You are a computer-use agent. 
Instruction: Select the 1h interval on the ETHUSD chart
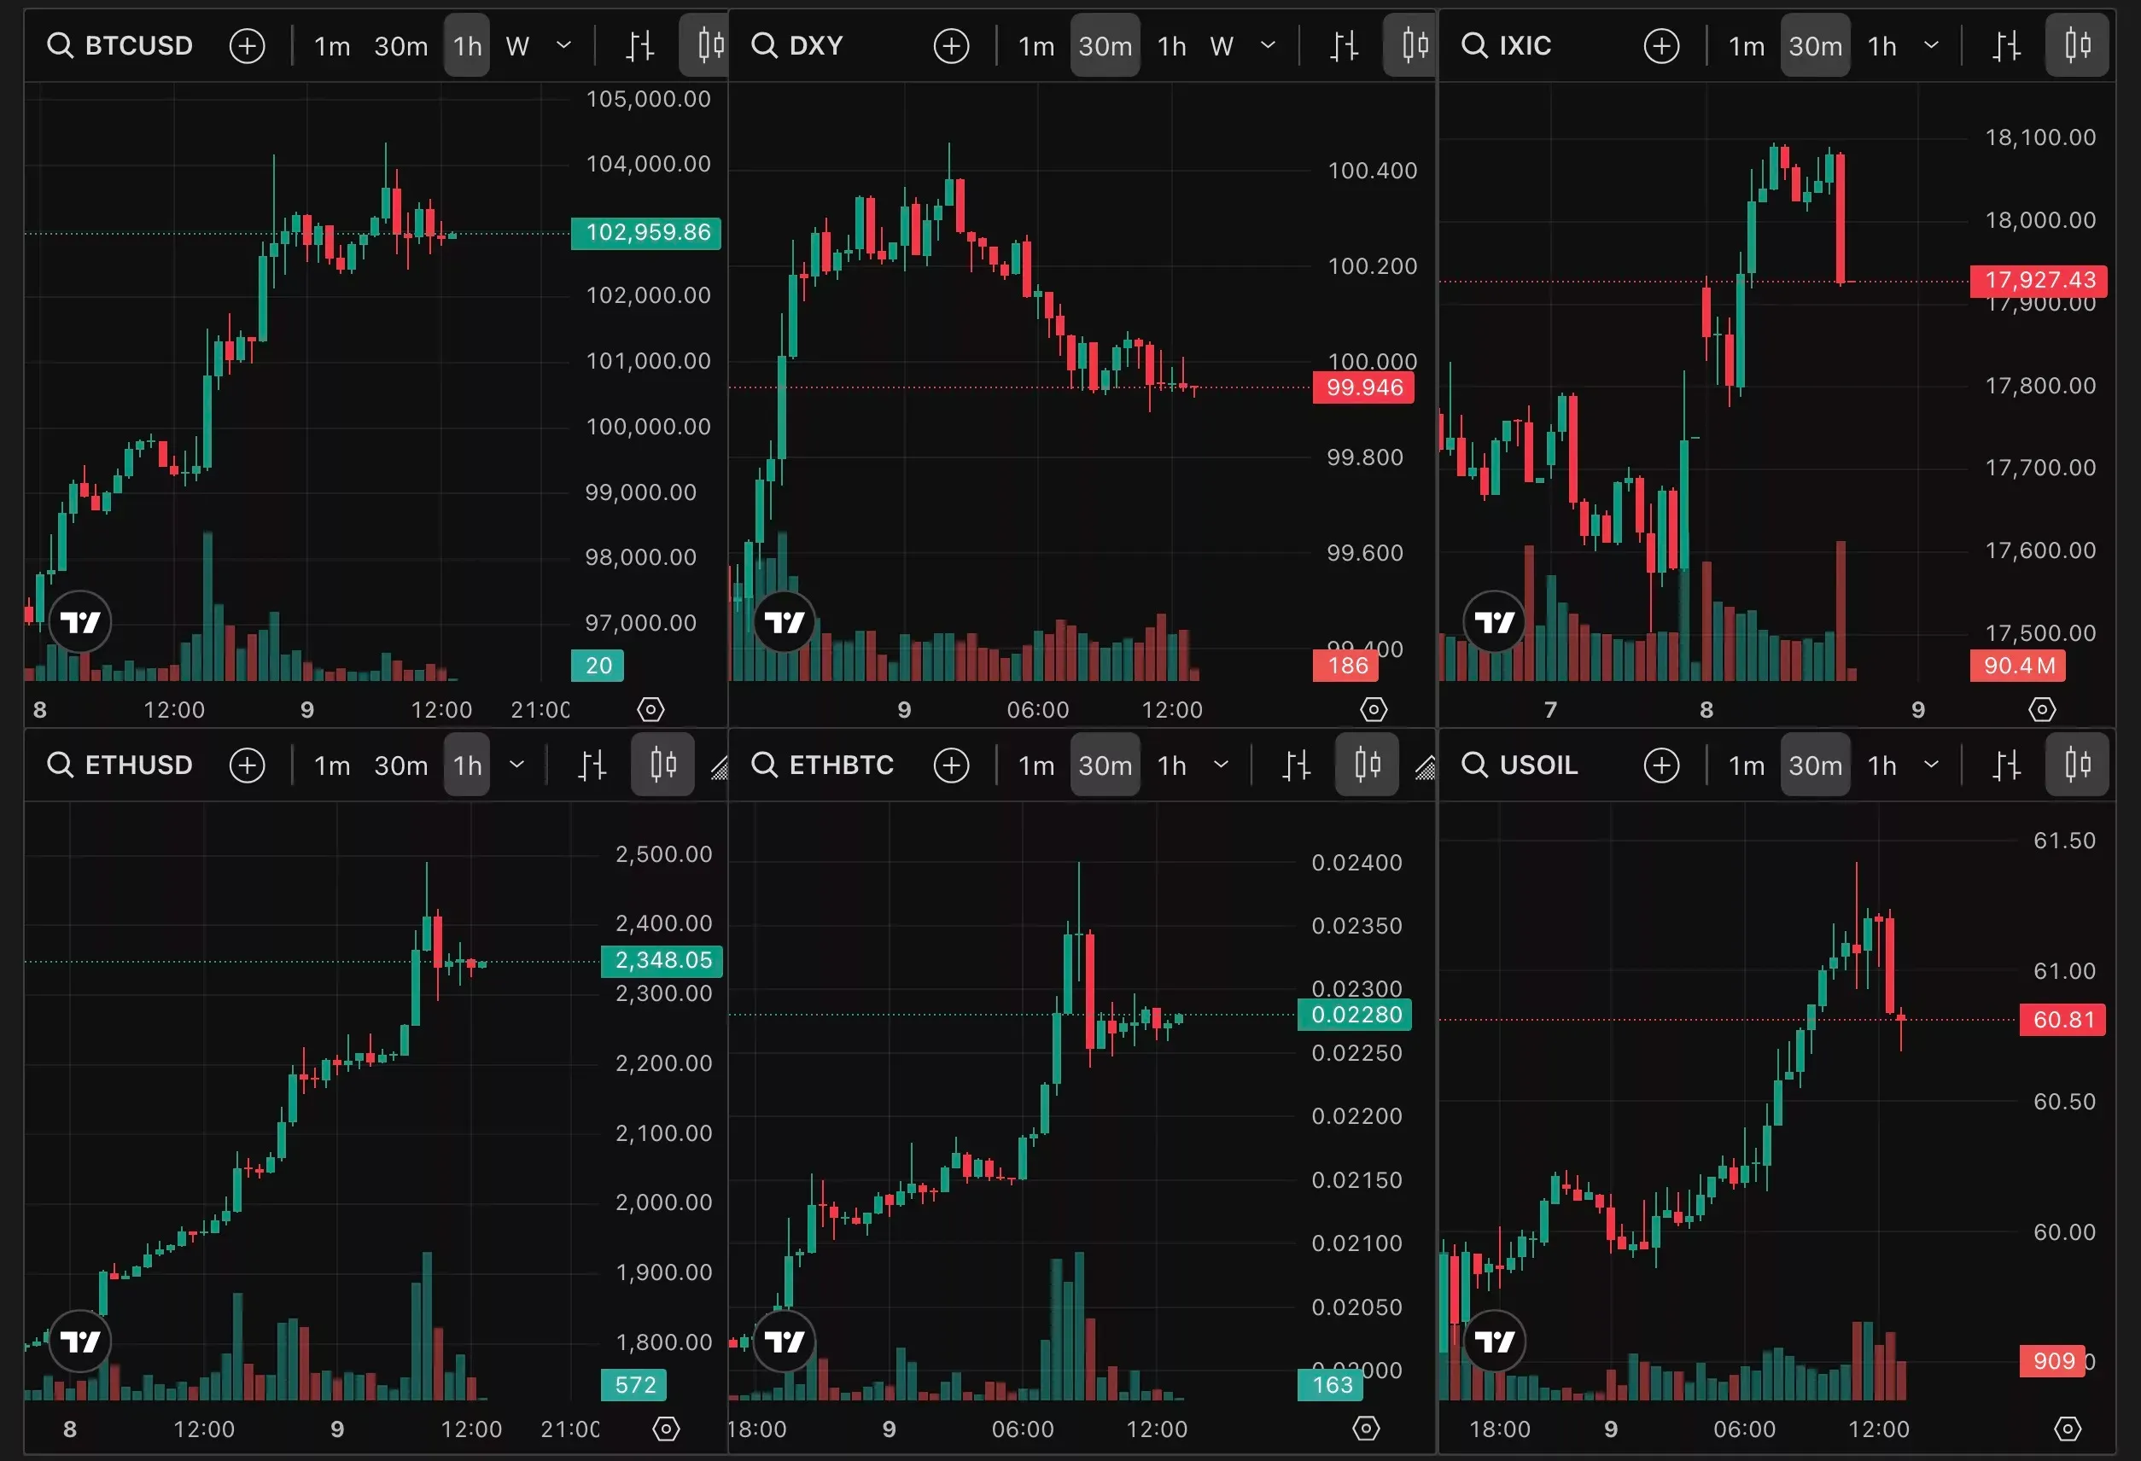(x=467, y=765)
